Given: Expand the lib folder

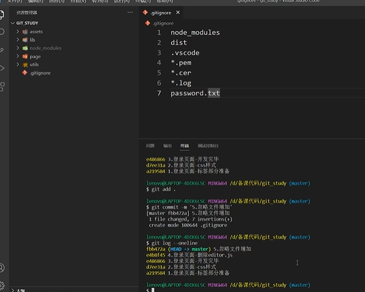Looking at the screenshot, I should click(32, 40).
